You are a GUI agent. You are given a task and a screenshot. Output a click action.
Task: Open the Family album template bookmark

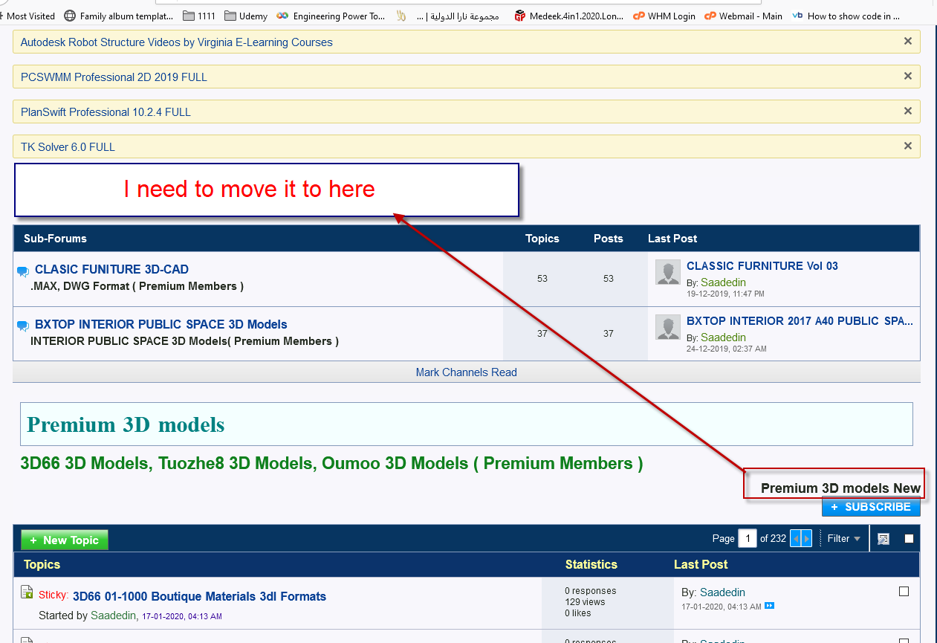click(119, 16)
